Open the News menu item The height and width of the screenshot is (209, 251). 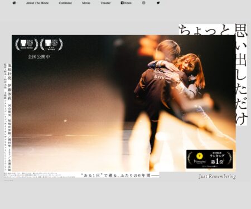coord(126,3)
